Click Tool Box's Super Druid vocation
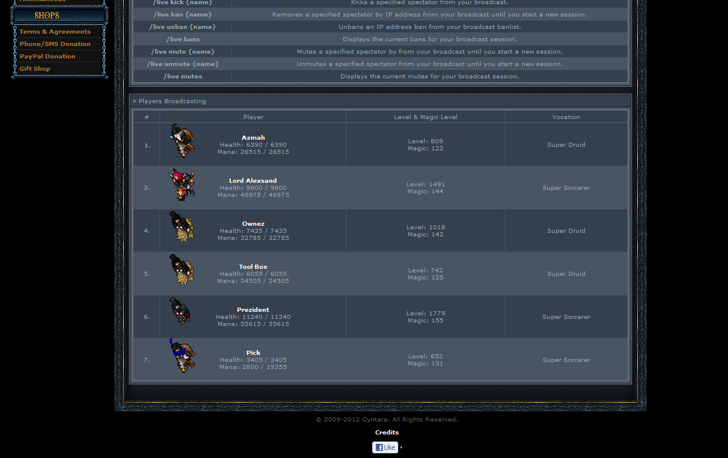This screenshot has height=458, width=728. 566,274
